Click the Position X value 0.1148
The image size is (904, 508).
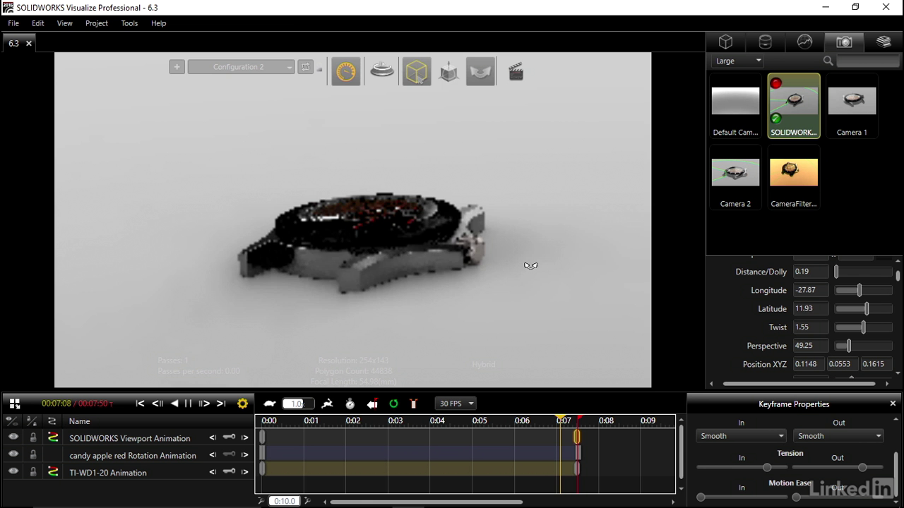pos(809,364)
